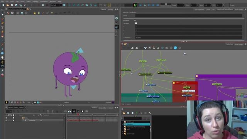
Task: Click the Save scene icon
Action: pos(12,5)
